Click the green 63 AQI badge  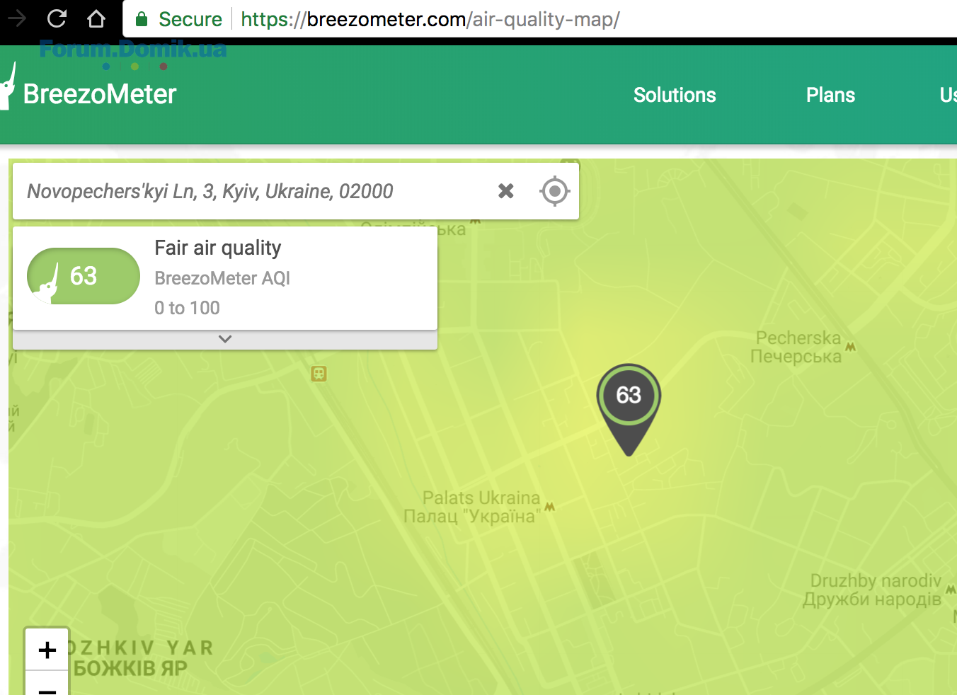coord(84,276)
